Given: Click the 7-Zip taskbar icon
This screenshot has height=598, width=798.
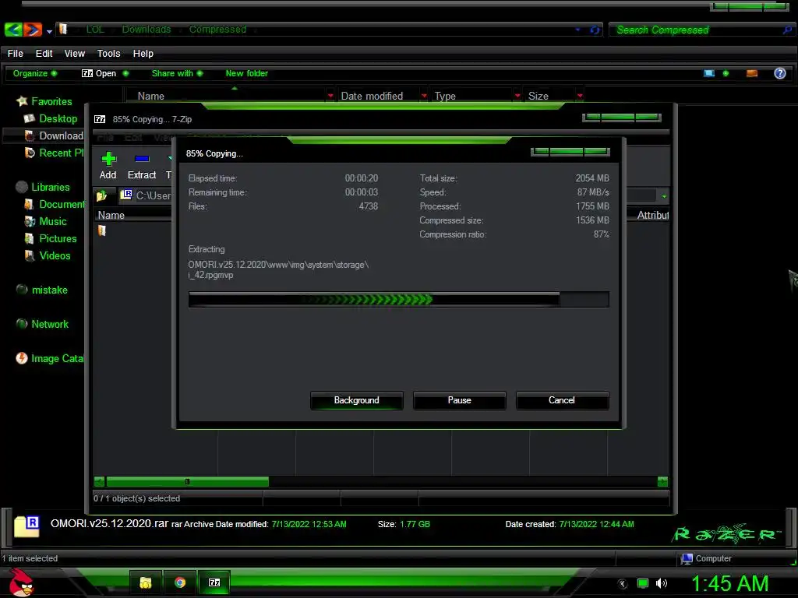Looking at the screenshot, I should click(x=214, y=582).
